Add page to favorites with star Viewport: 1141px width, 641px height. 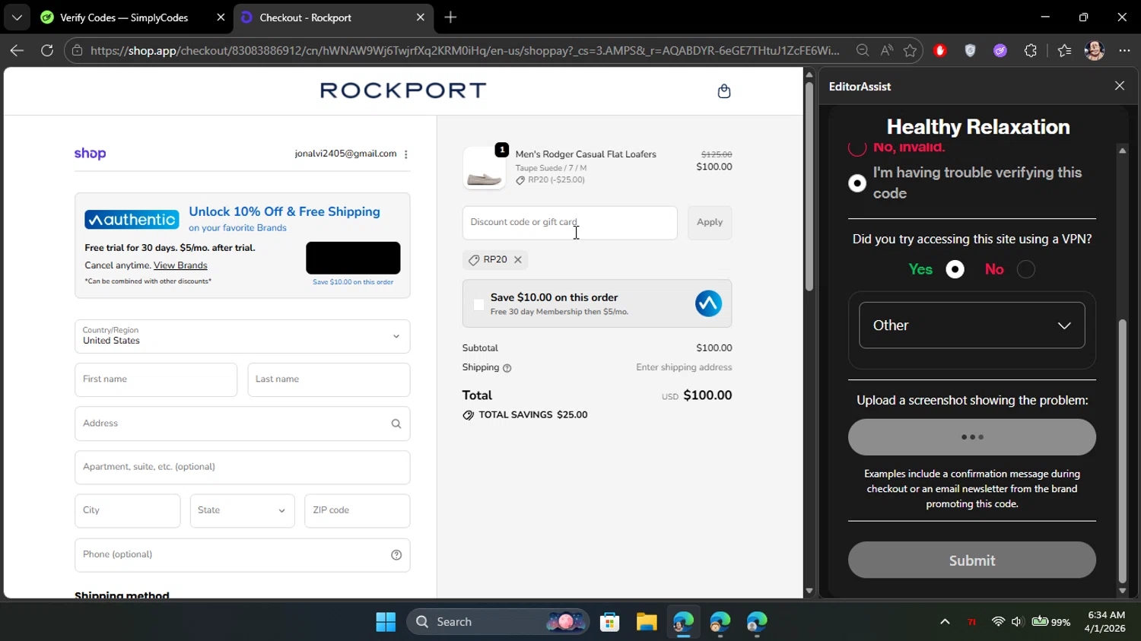coord(911,50)
